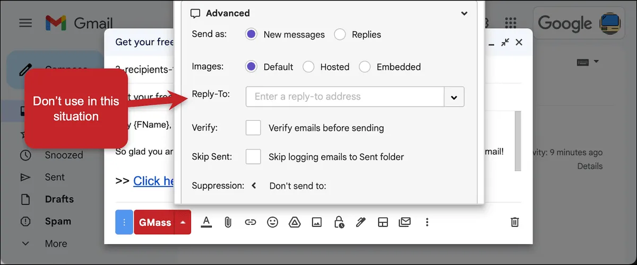Enable Skip logging emails to Sent folder

[254, 157]
